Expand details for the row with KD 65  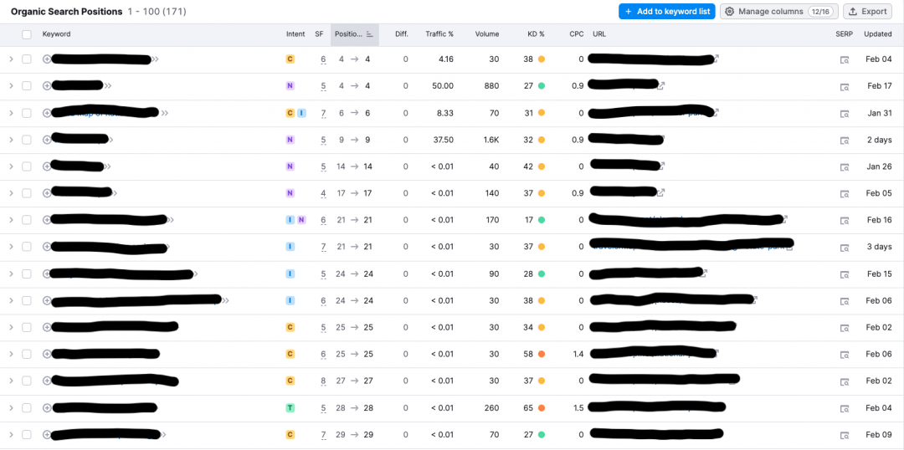click(11, 408)
